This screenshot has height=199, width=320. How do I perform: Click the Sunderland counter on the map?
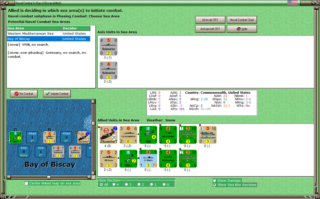click(x=84, y=137)
